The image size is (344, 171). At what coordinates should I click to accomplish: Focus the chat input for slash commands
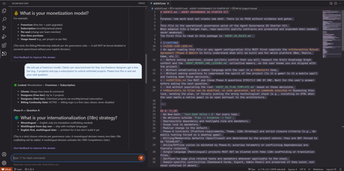pos(75,158)
